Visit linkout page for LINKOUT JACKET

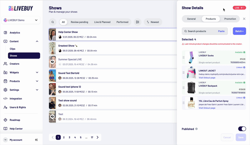(x=207, y=78)
